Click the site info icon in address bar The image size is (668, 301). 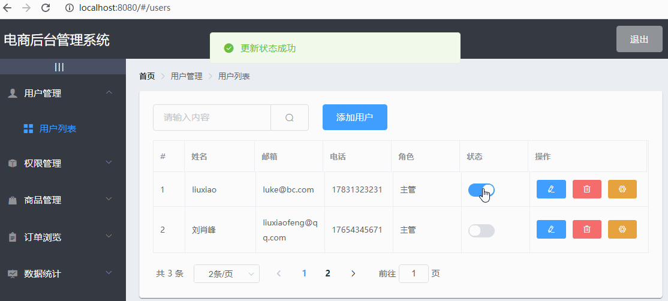point(70,8)
